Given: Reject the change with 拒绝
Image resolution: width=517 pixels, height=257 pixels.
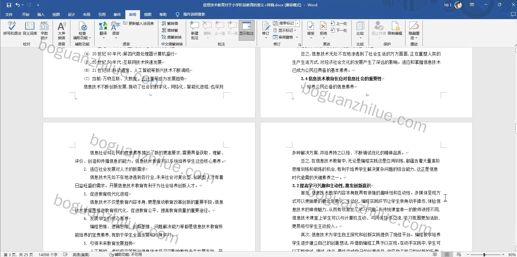Looking at the screenshot, I should pyautogui.click(x=323, y=30).
